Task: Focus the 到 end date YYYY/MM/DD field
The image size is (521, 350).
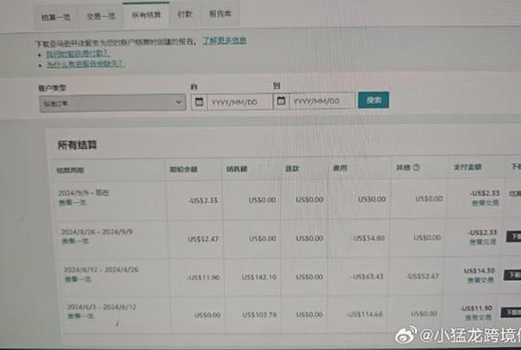Action: click(x=322, y=101)
